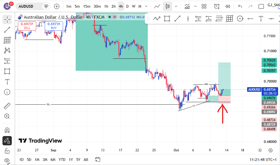Create an alert with the clock icon
Viewport: 280px width, 165px height.
[x=217, y=6]
